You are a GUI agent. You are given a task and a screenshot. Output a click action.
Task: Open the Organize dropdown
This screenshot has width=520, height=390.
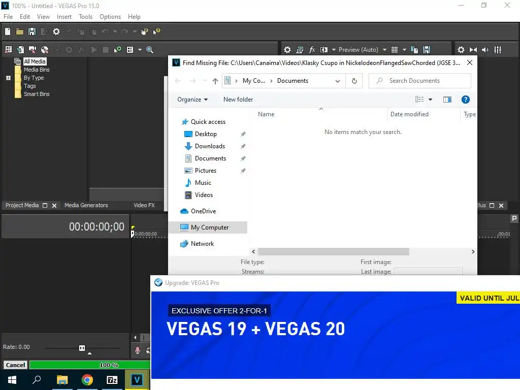click(192, 100)
